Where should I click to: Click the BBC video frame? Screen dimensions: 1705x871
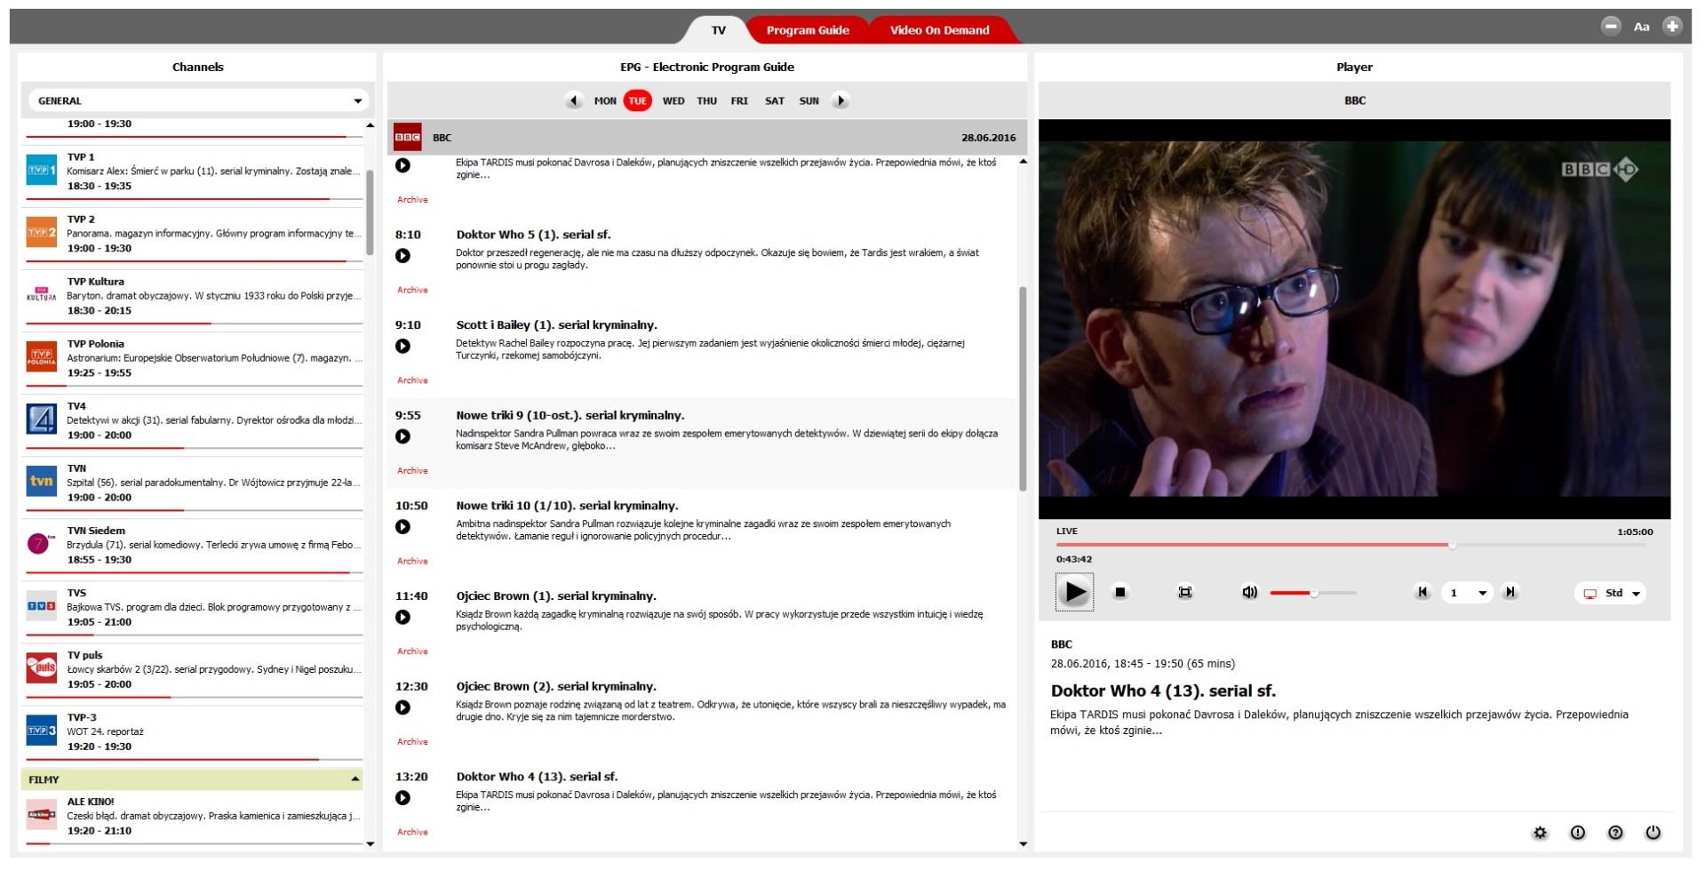[1354, 319]
